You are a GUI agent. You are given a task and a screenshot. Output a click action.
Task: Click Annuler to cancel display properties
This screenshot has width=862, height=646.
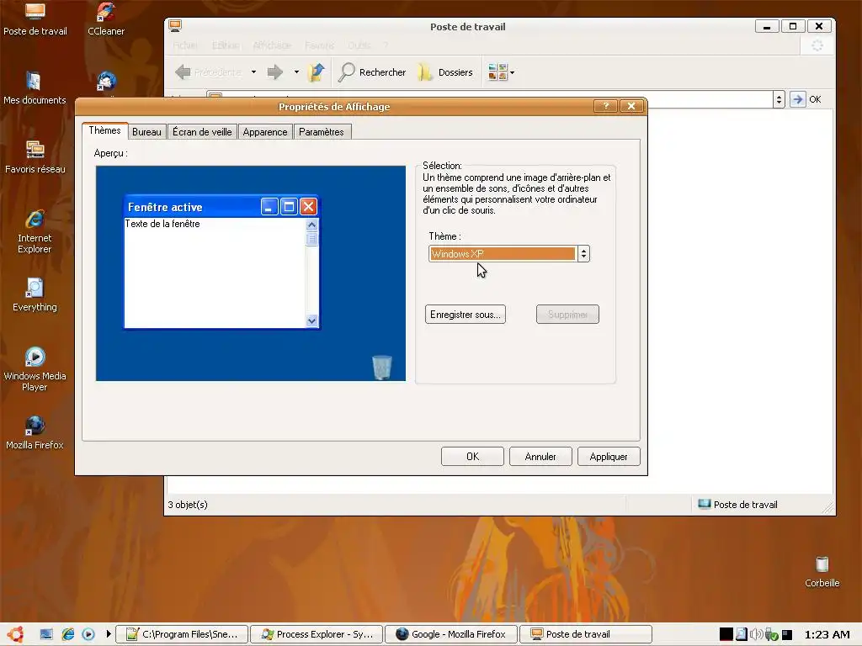point(540,457)
